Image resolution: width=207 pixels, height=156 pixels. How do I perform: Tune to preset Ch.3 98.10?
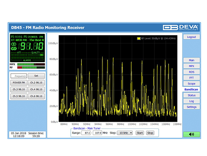point(19,89)
